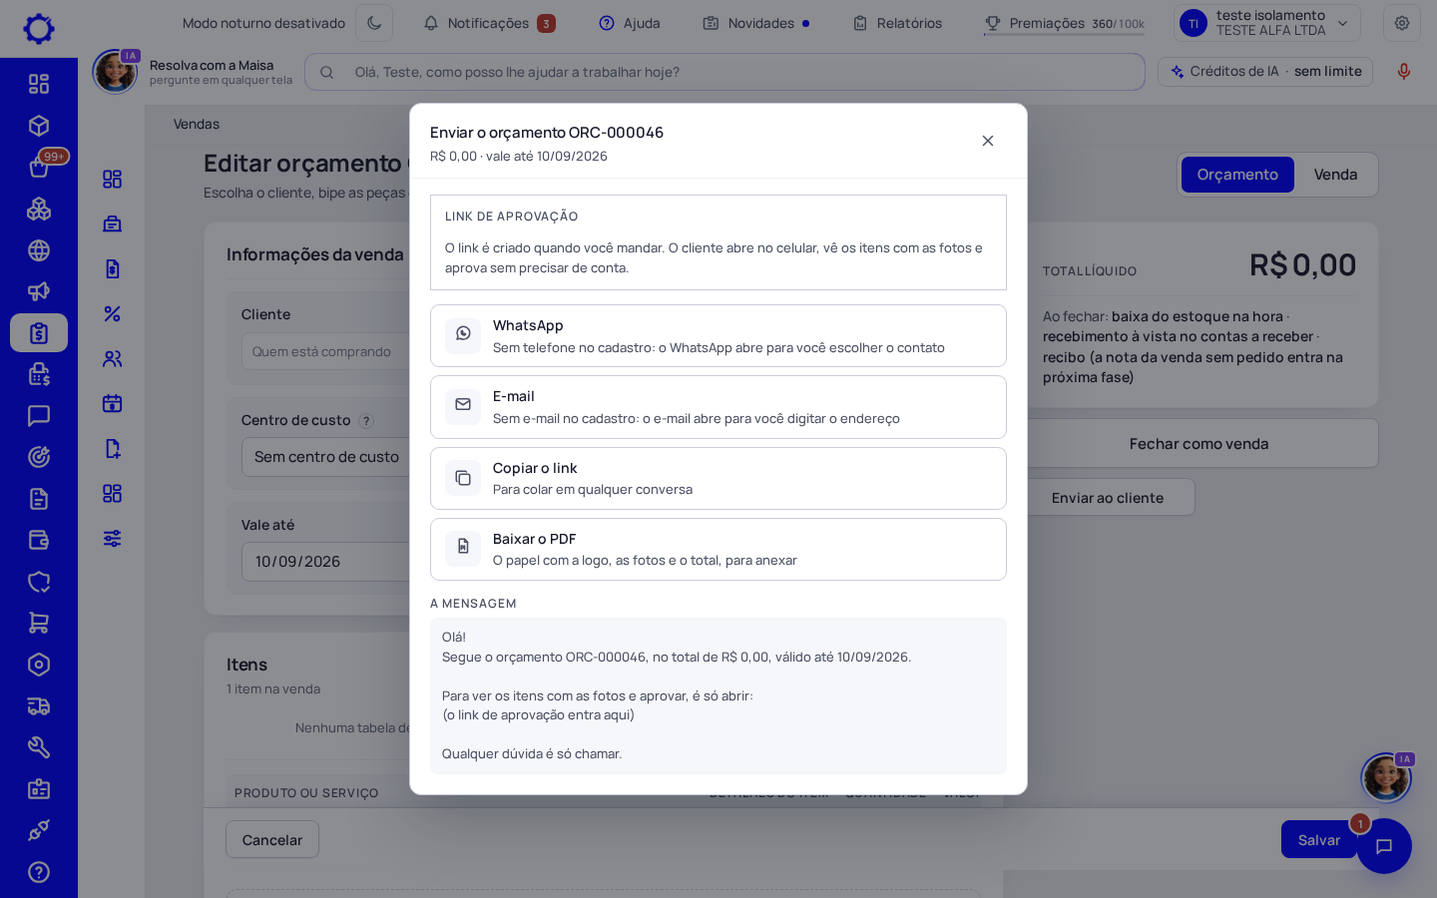The width and height of the screenshot is (1437, 898).
Task: Click the Maisa IA avatar near the chat button
Action: point(1386,777)
